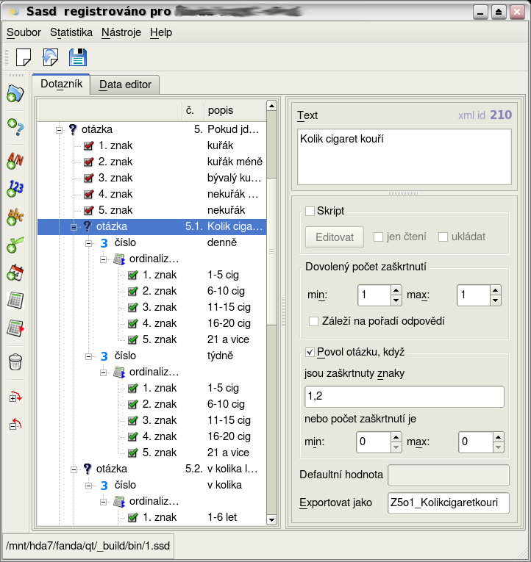Increase nebo počet zaškrtnutí min value
531x562 pixels.
click(x=396, y=437)
